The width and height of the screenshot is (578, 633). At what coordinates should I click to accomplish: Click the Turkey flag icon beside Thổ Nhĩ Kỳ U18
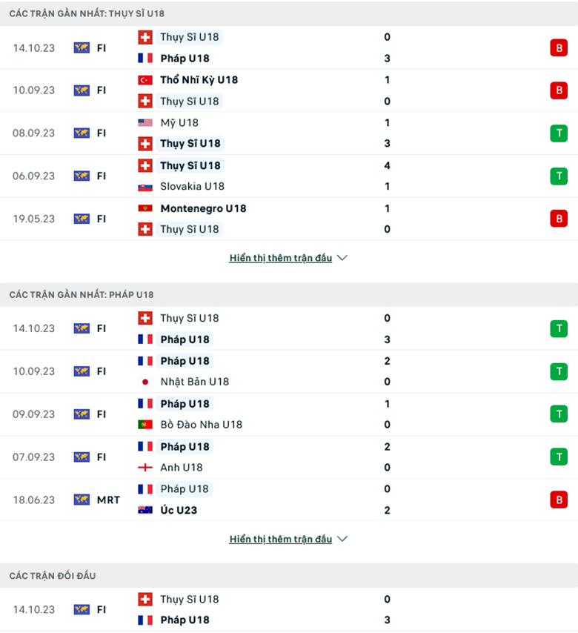point(145,80)
